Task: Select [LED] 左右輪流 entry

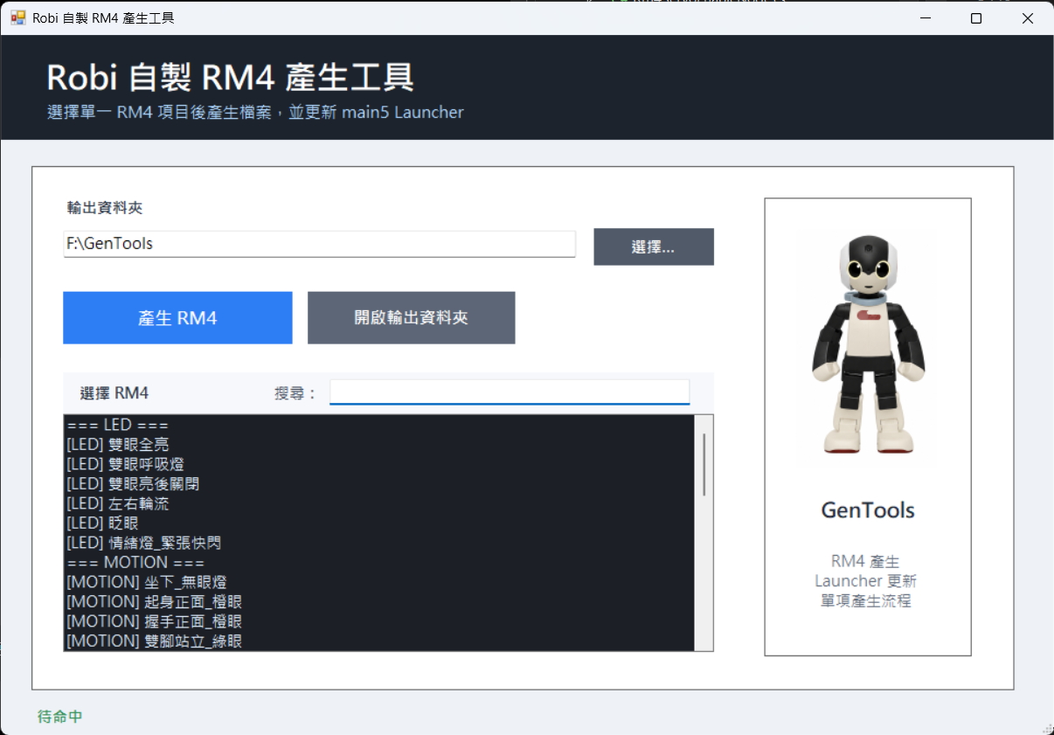Action: coord(379,503)
